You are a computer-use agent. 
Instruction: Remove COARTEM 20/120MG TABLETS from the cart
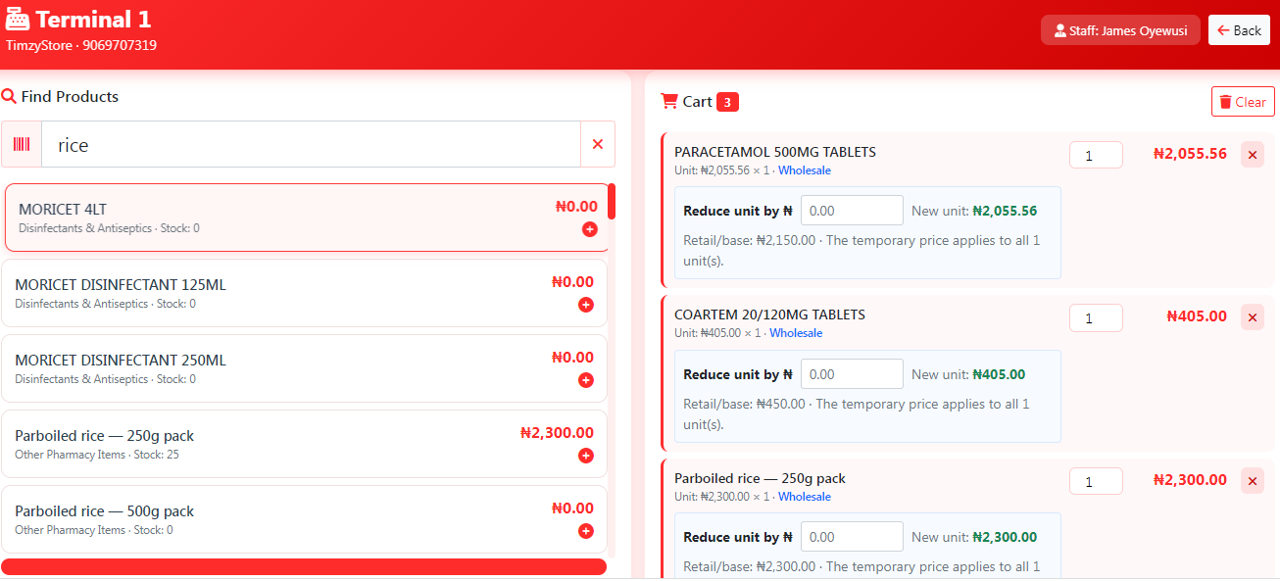click(x=1253, y=317)
